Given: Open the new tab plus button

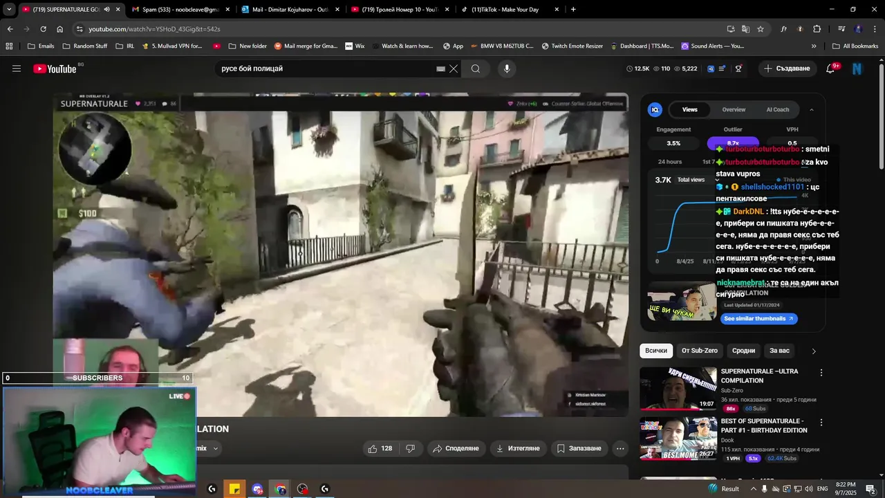Looking at the screenshot, I should [573, 10].
